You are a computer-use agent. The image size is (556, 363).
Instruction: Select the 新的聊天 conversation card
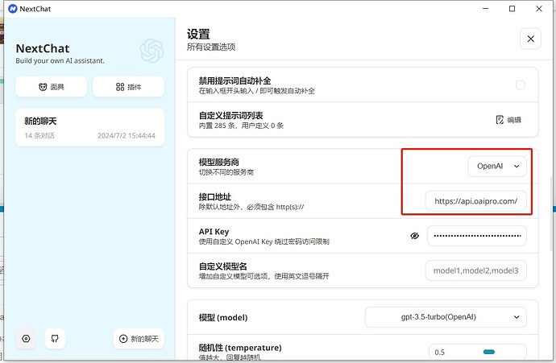point(89,127)
